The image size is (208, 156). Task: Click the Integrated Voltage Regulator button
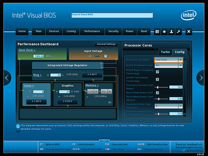pyautogui.click(x=68, y=66)
